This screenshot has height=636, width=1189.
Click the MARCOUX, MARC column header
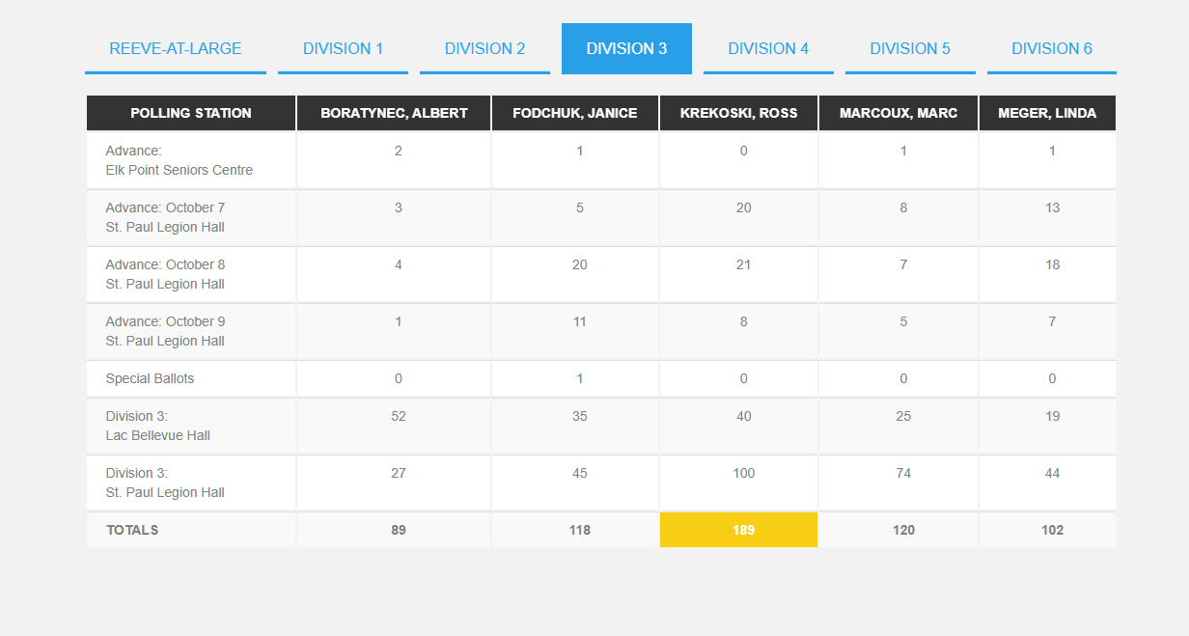[899, 113]
